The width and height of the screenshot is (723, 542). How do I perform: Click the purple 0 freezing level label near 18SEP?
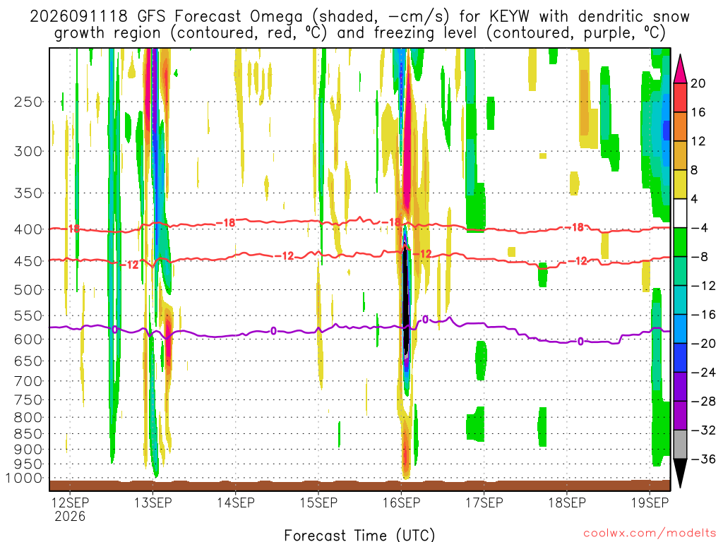pos(580,342)
